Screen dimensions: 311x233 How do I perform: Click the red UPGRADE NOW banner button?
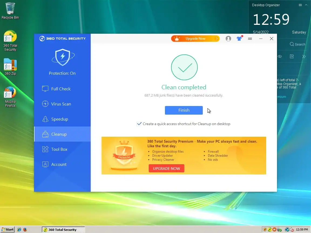166,168
